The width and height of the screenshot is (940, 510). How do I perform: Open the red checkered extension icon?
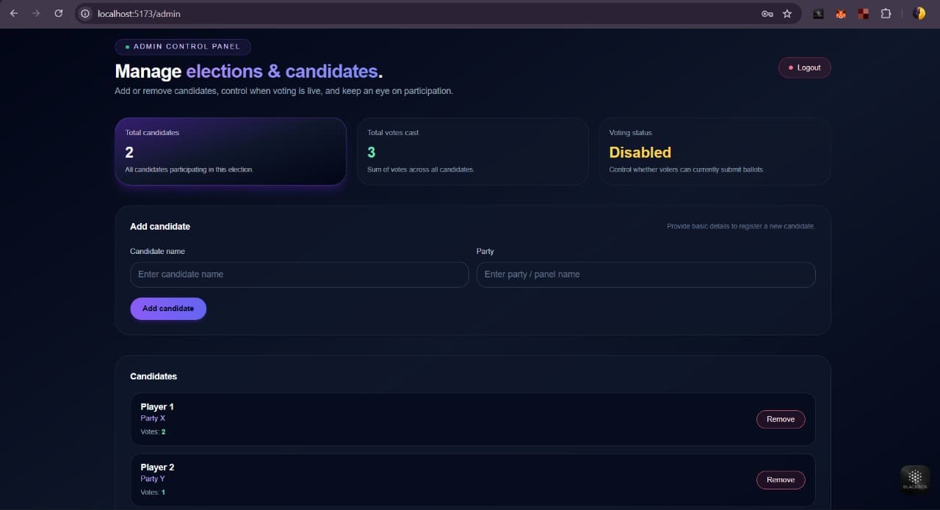864,13
